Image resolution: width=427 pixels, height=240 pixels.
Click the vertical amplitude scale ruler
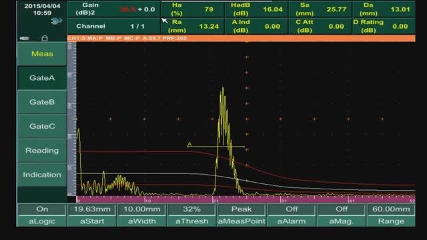pyautogui.click(x=71, y=119)
